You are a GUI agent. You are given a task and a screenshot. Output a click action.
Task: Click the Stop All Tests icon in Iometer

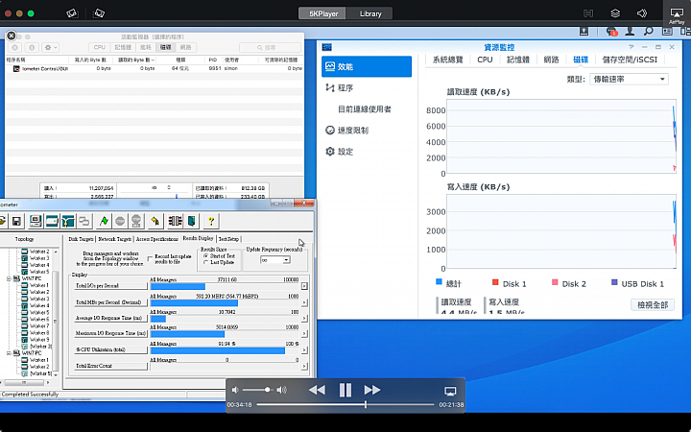(x=136, y=221)
